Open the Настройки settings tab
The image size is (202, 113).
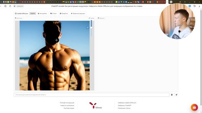click(x=42, y=13)
